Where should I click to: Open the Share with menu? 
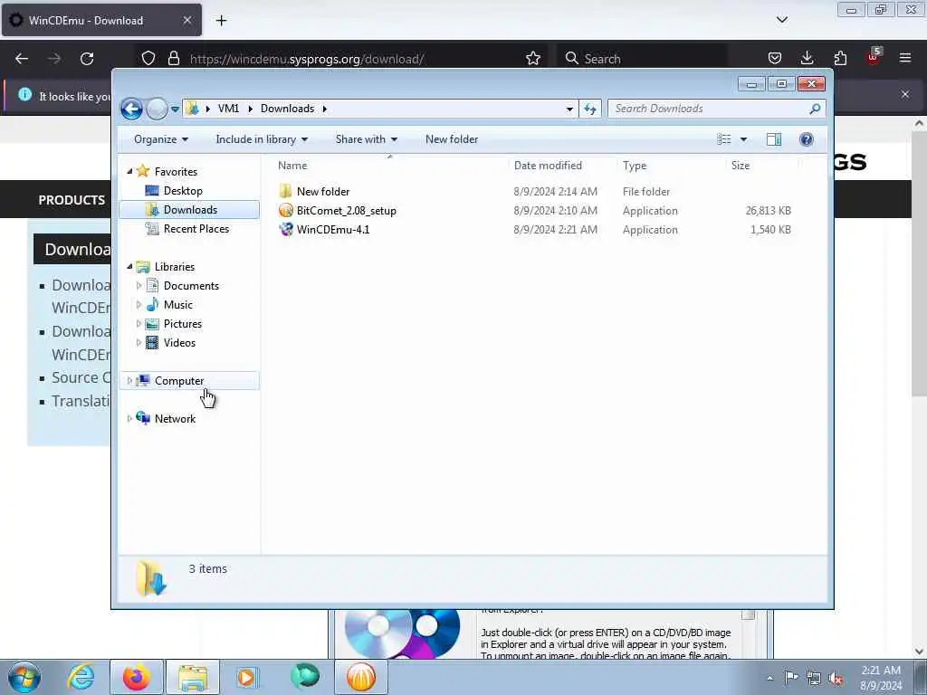(x=367, y=139)
